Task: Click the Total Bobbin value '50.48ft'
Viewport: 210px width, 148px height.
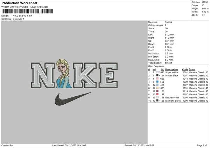Action: pos(169,63)
